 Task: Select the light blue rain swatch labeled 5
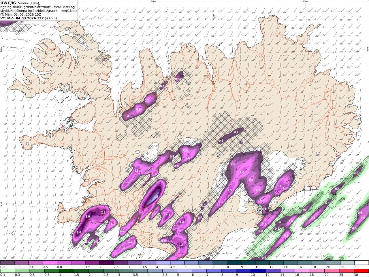(x=184, y=271)
